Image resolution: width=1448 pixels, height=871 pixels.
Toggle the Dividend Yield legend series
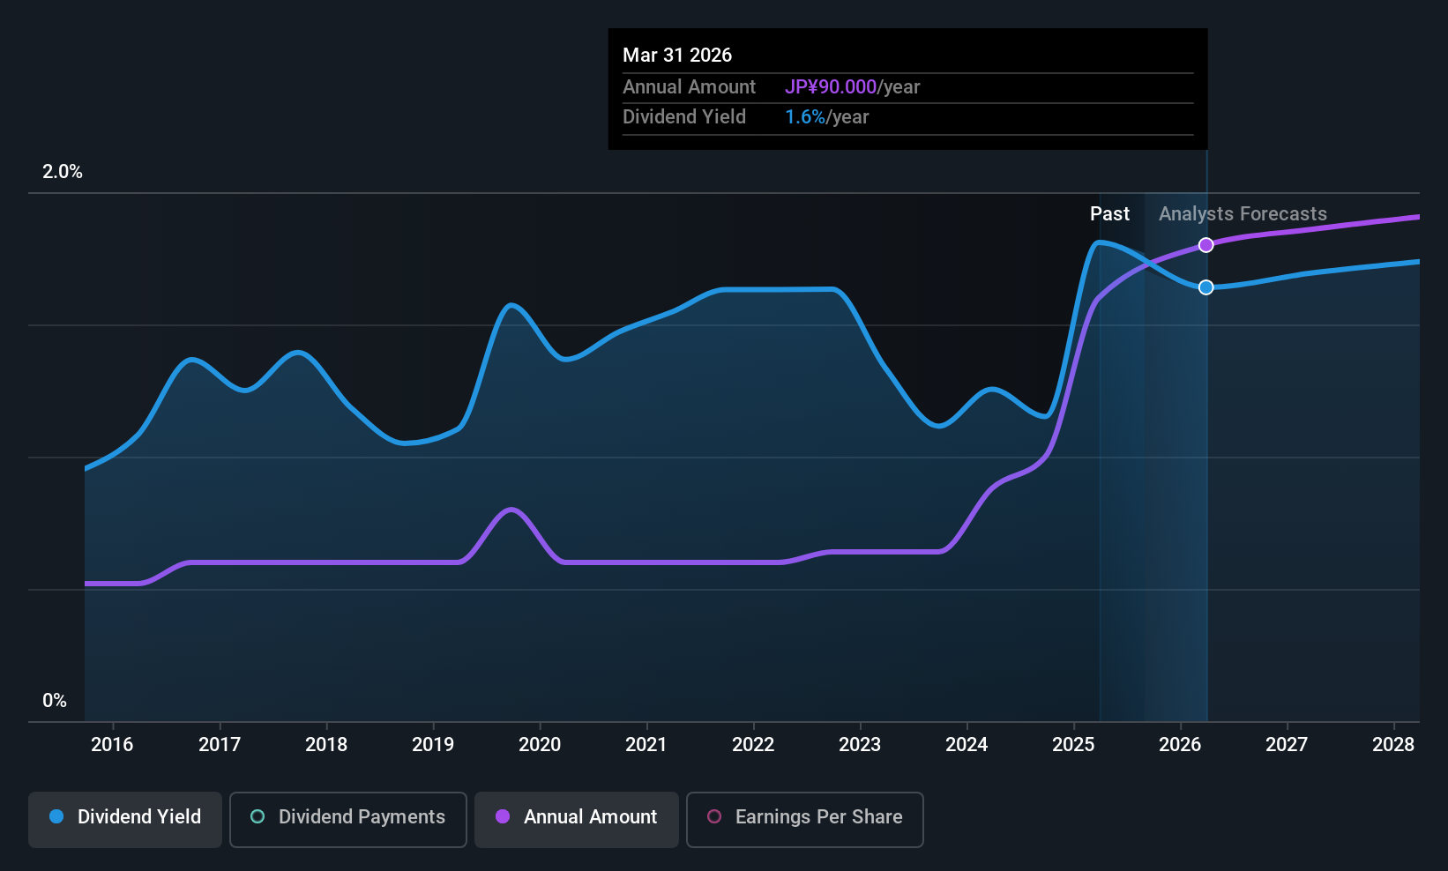124,820
